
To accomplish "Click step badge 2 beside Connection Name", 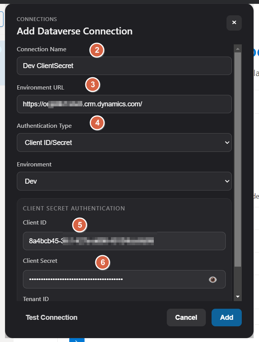I will [96, 50].
